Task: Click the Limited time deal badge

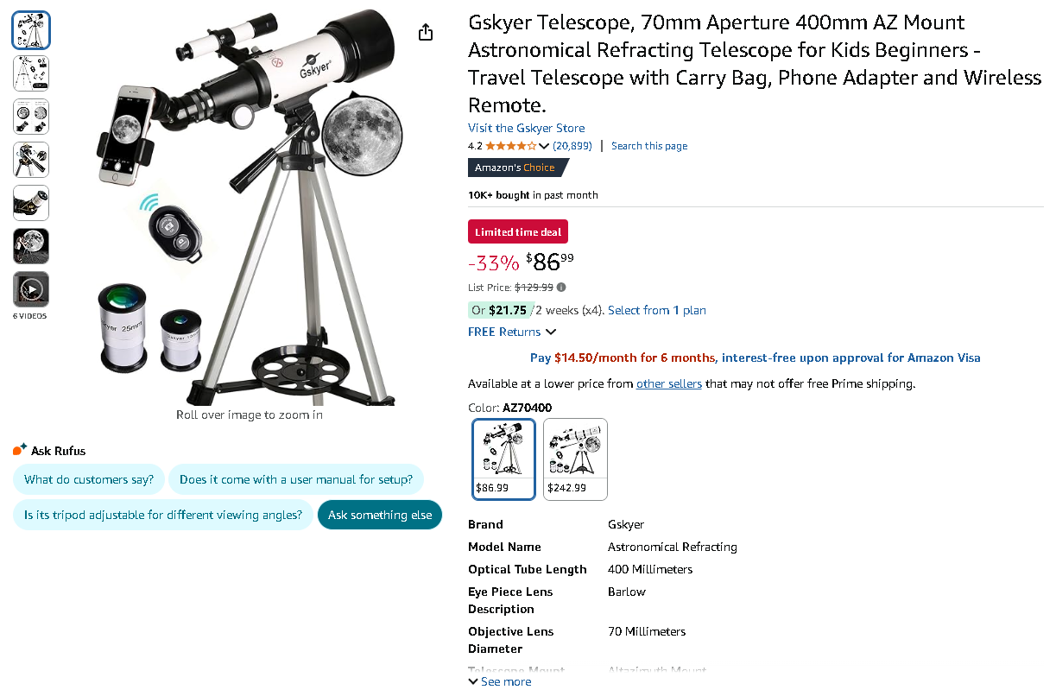Action: coord(517,231)
